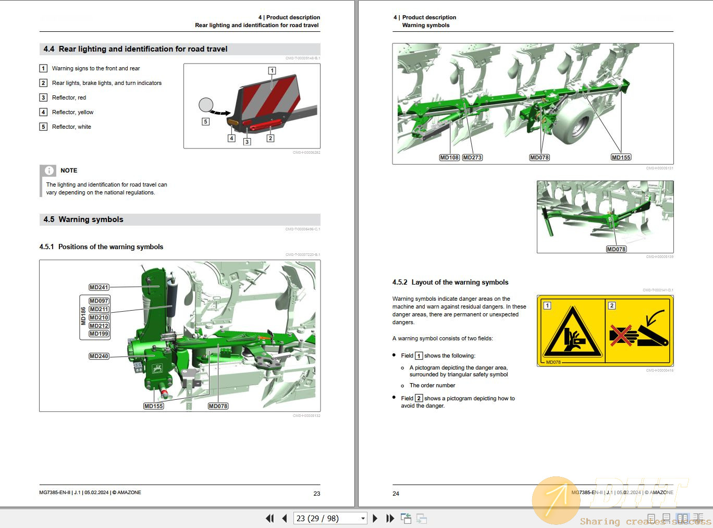The image size is (713, 528).
Task: Click the MD155 label on page 23 diagram
Action: [154, 406]
